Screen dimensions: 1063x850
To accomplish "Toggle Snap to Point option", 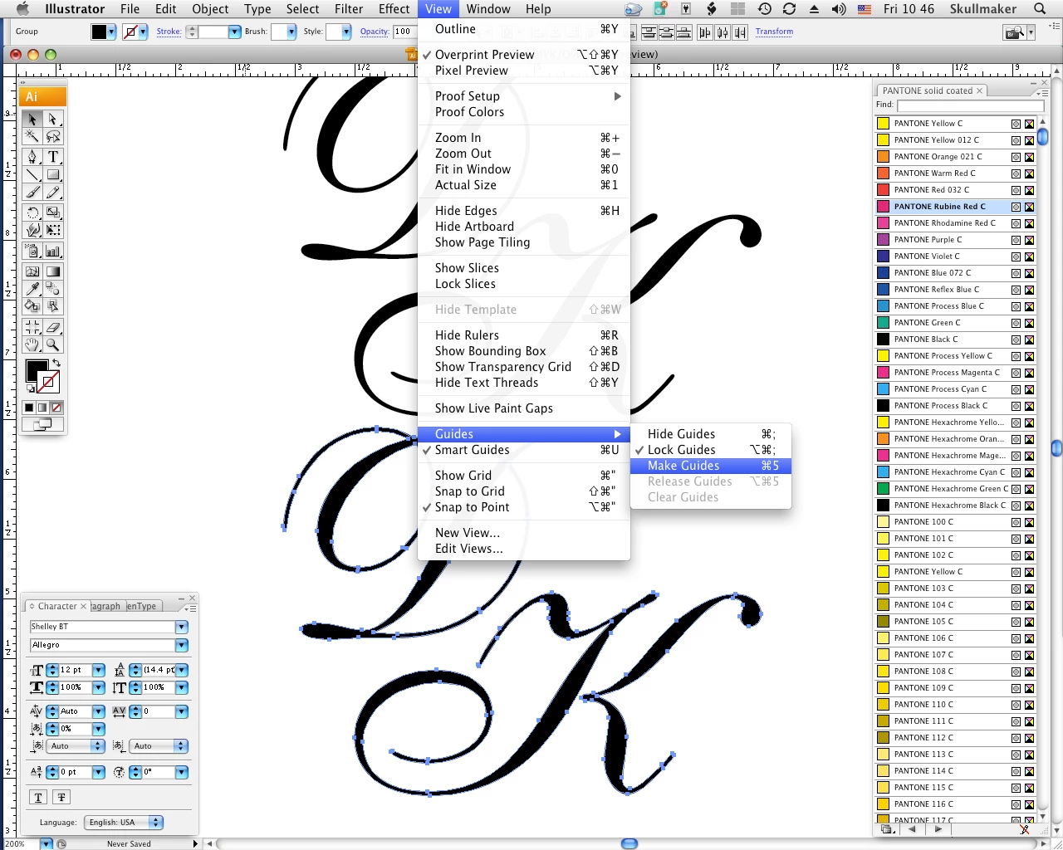I will pyautogui.click(x=523, y=507).
